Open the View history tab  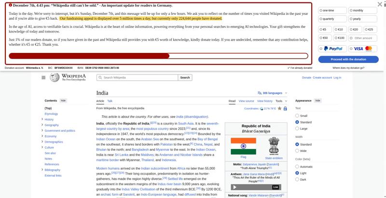(x=264, y=101)
